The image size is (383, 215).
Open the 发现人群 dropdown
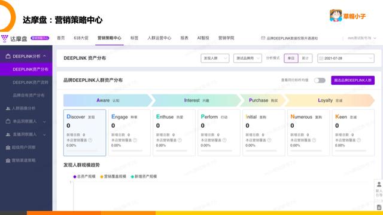[215, 59]
